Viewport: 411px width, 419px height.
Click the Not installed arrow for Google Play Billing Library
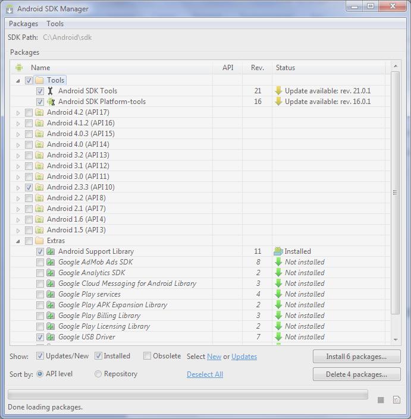[278, 316]
